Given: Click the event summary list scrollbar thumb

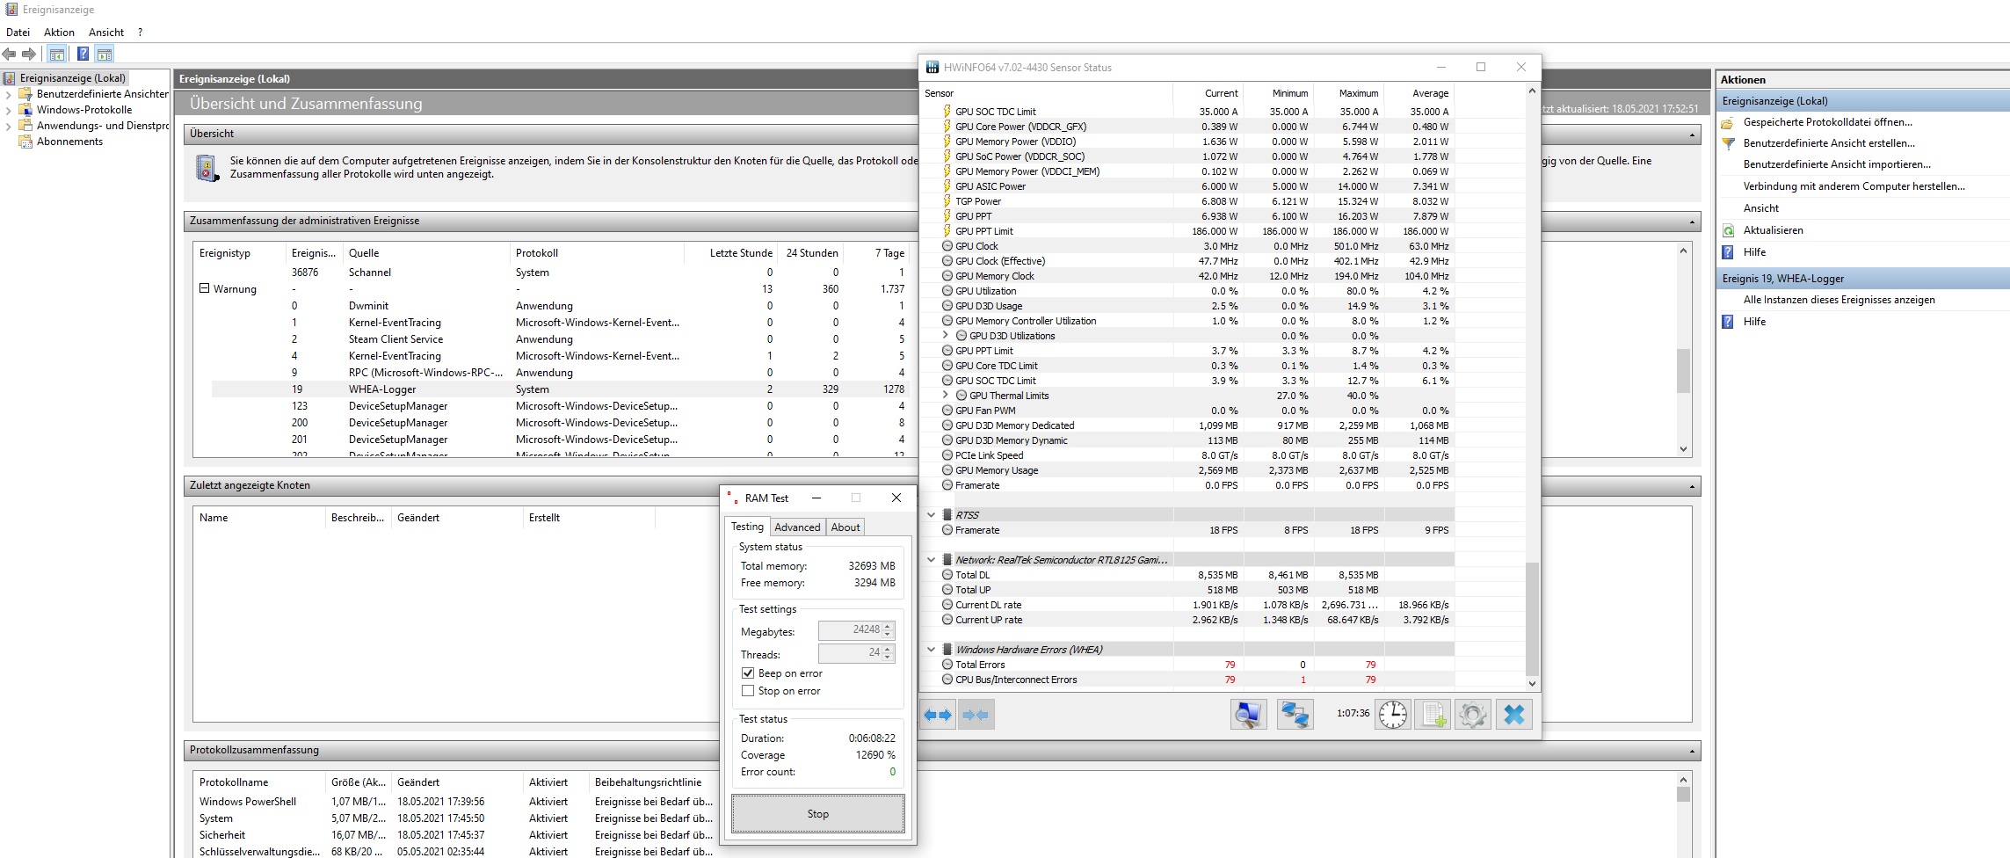Looking at the screenshot, I should (x=1683, y=371).
